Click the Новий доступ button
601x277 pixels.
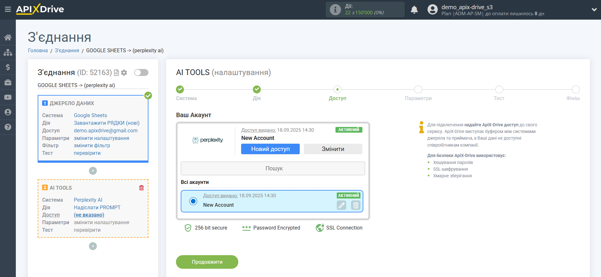click(x=270, y=149)
